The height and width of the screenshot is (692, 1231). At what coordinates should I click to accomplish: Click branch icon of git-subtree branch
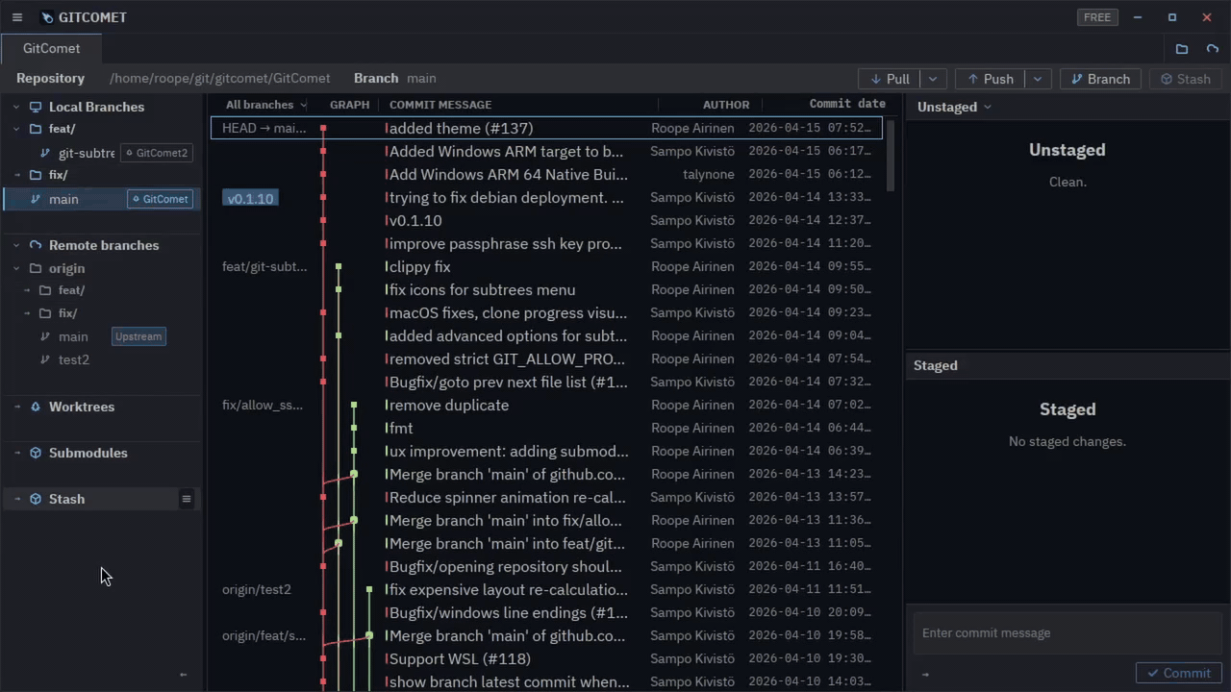coord(45,153)
